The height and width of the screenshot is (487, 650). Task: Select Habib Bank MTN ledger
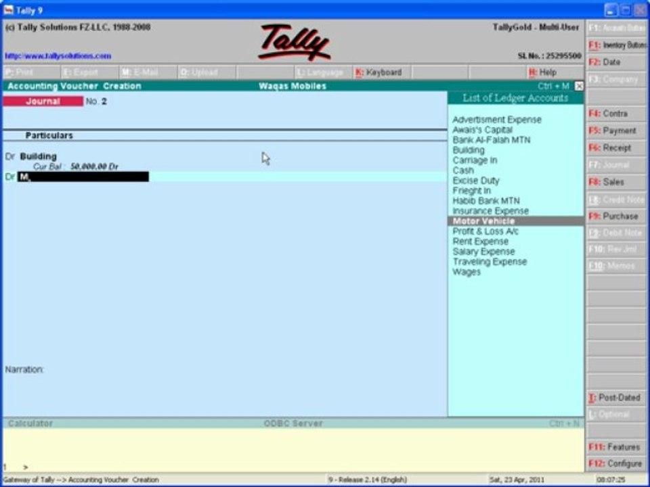tap(486, 201)
